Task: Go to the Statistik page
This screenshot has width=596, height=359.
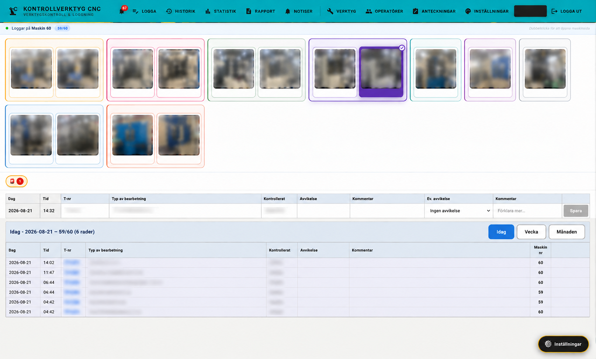Action: pyautogui.click(x=221, y=11)
